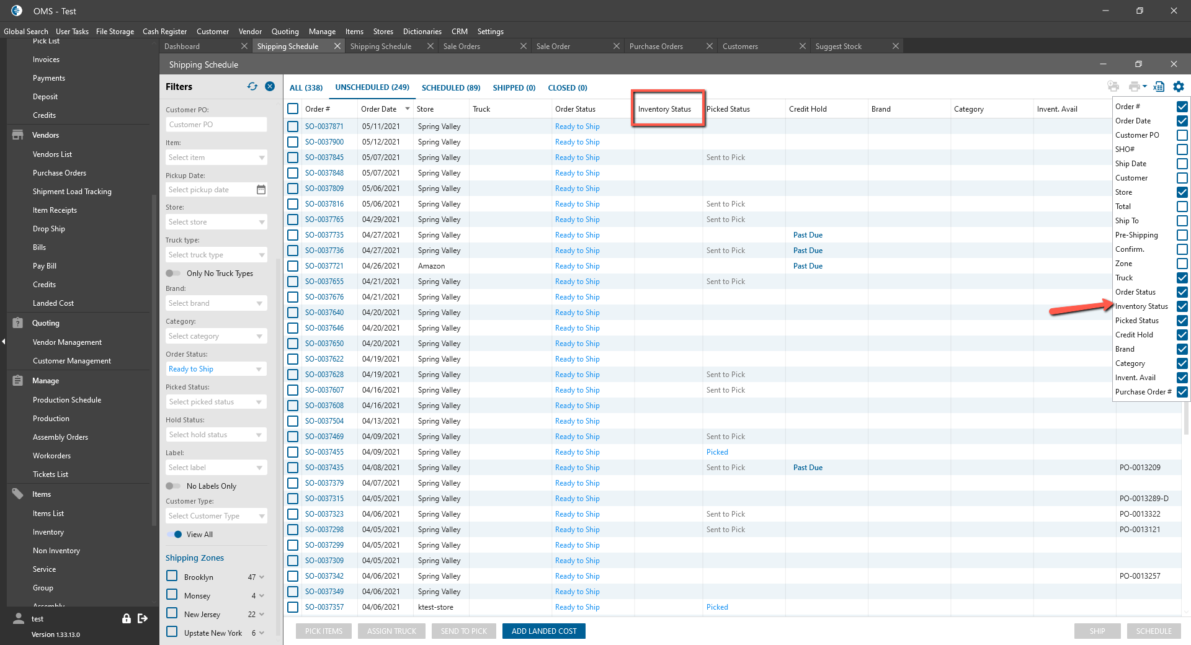This screenshot has width=1191, height=645.
Task: Close the Sale Orders tab
Action: [524, 47]
